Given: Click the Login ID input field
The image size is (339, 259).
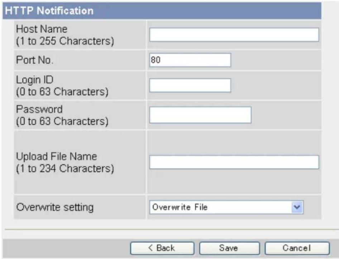Looking at the screenshot, I should [x=190, y=85].
